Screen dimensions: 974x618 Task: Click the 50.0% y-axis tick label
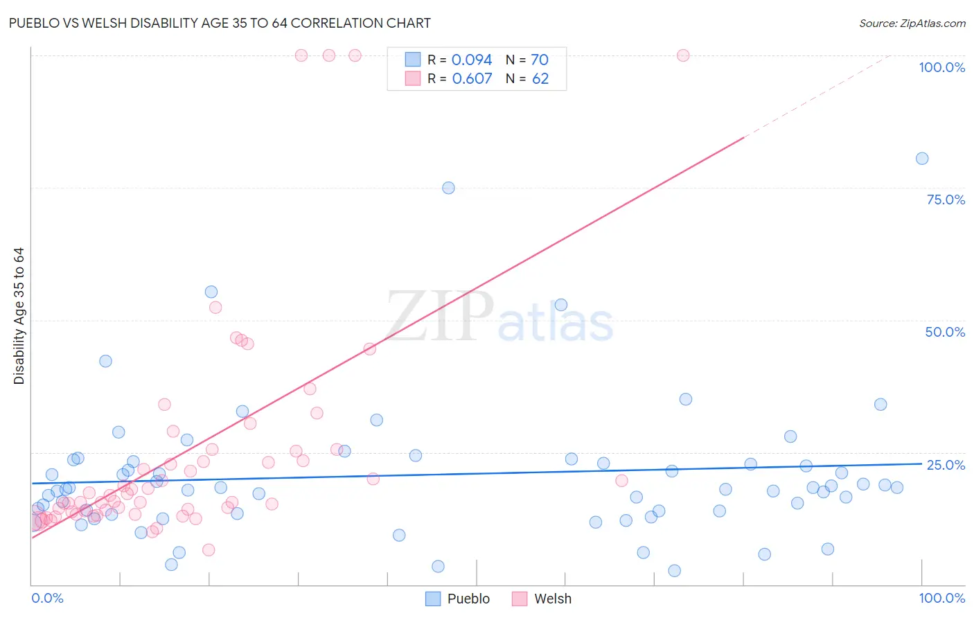coord(945,332)
